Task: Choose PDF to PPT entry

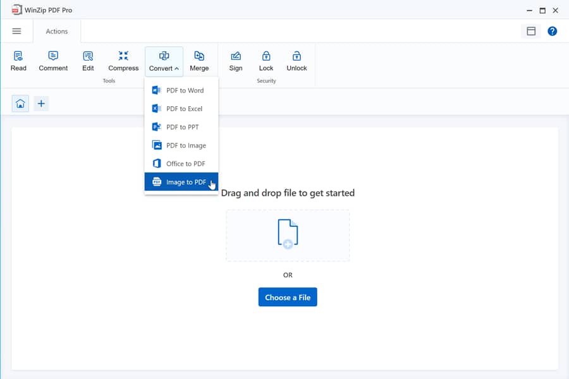Action: 181,127
